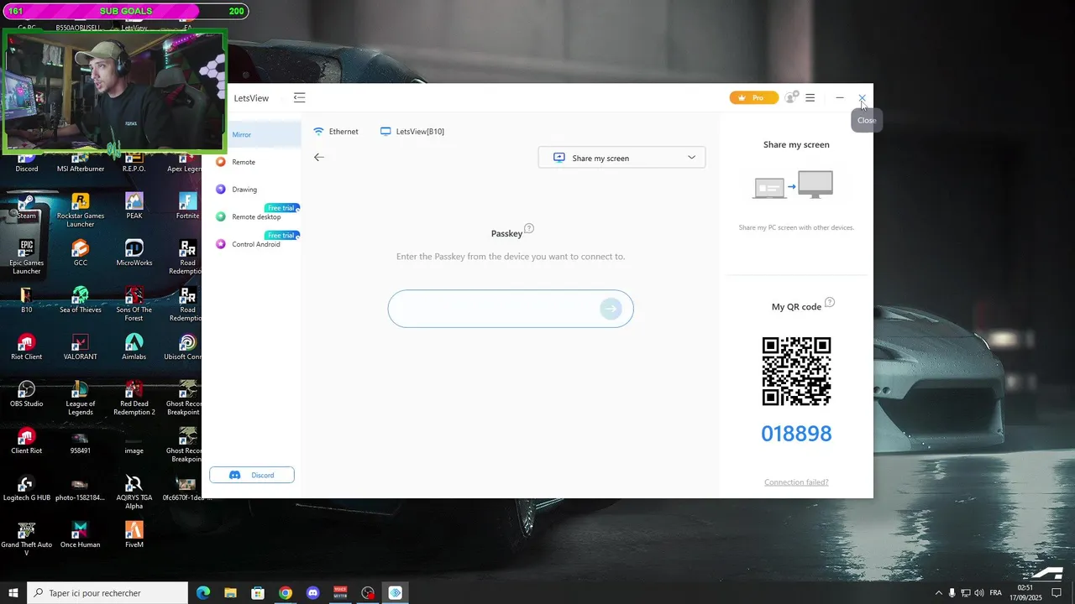
Task: Open the Windows Start menu
Action: point(13,593)
